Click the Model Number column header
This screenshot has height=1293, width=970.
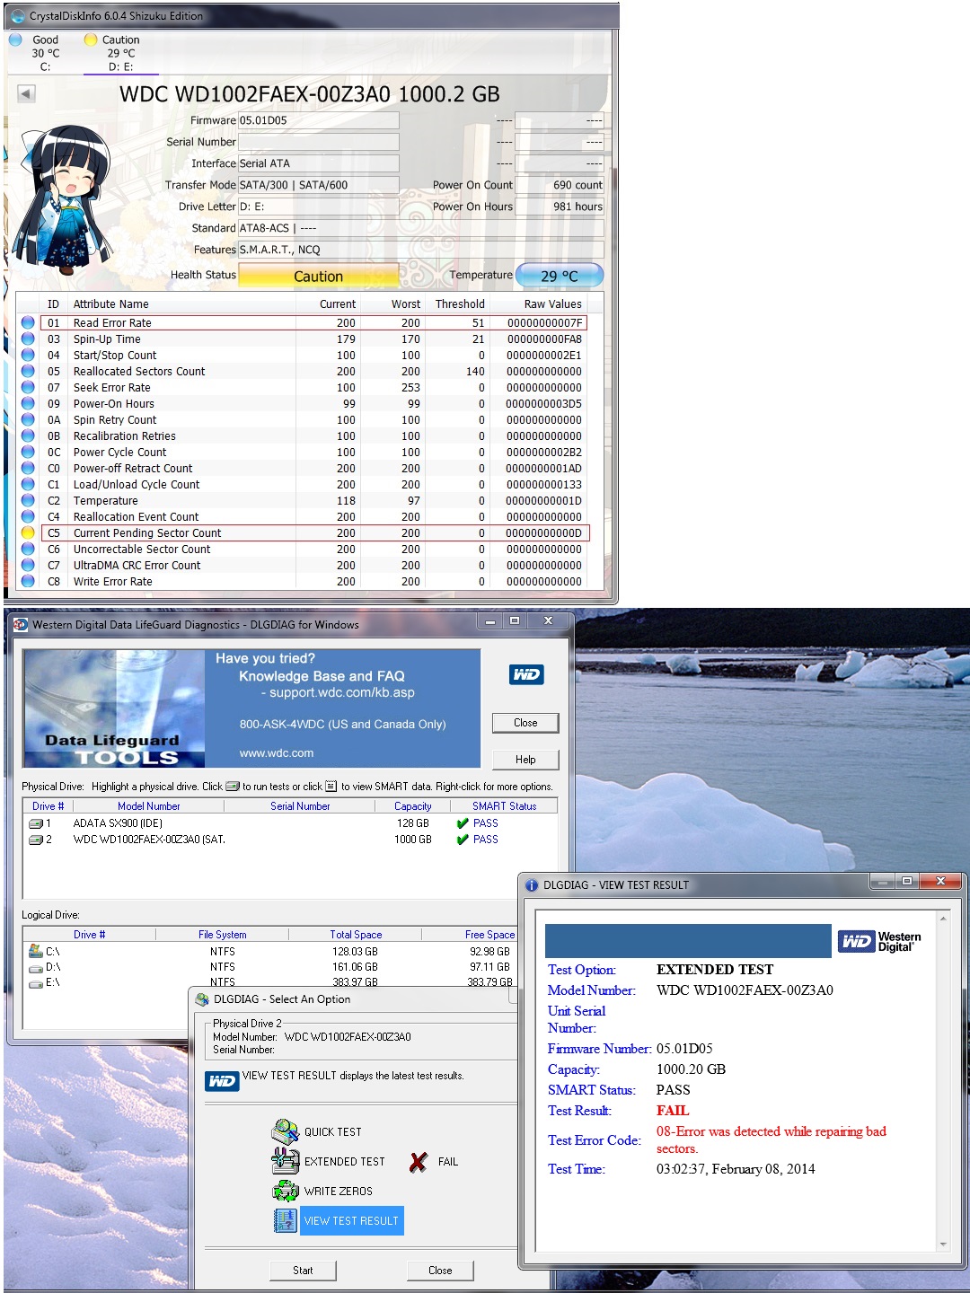(x=149, y=806)
